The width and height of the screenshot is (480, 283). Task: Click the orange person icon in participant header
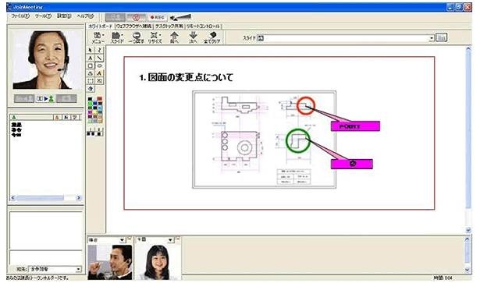(x=57, y=117)
